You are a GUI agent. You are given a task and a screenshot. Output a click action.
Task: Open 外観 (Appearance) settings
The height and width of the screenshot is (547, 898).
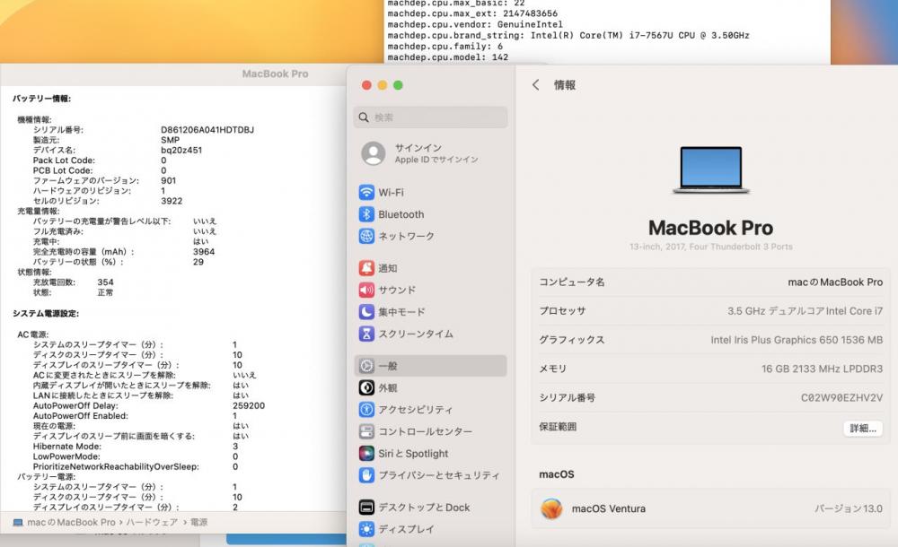pyautogui.click(x=430, y=387)
